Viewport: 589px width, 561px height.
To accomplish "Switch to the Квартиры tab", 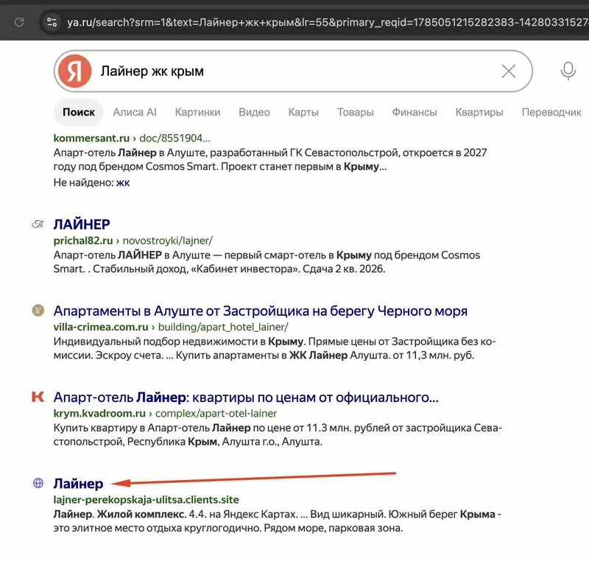I will (x=479, y=113).
